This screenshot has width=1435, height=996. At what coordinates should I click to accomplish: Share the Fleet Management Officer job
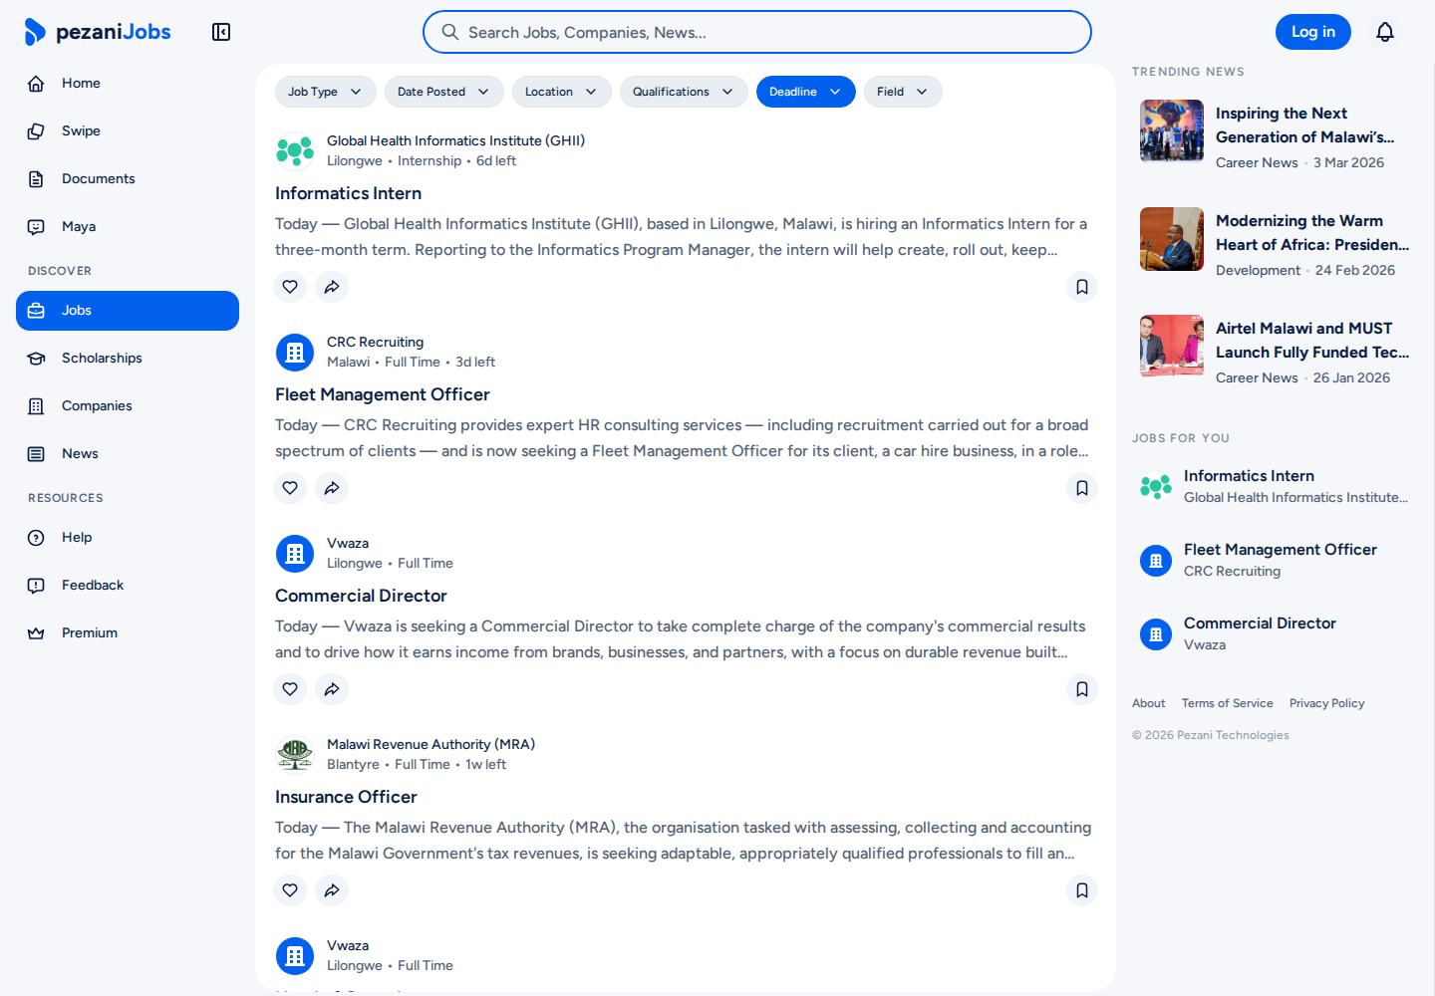332,488
